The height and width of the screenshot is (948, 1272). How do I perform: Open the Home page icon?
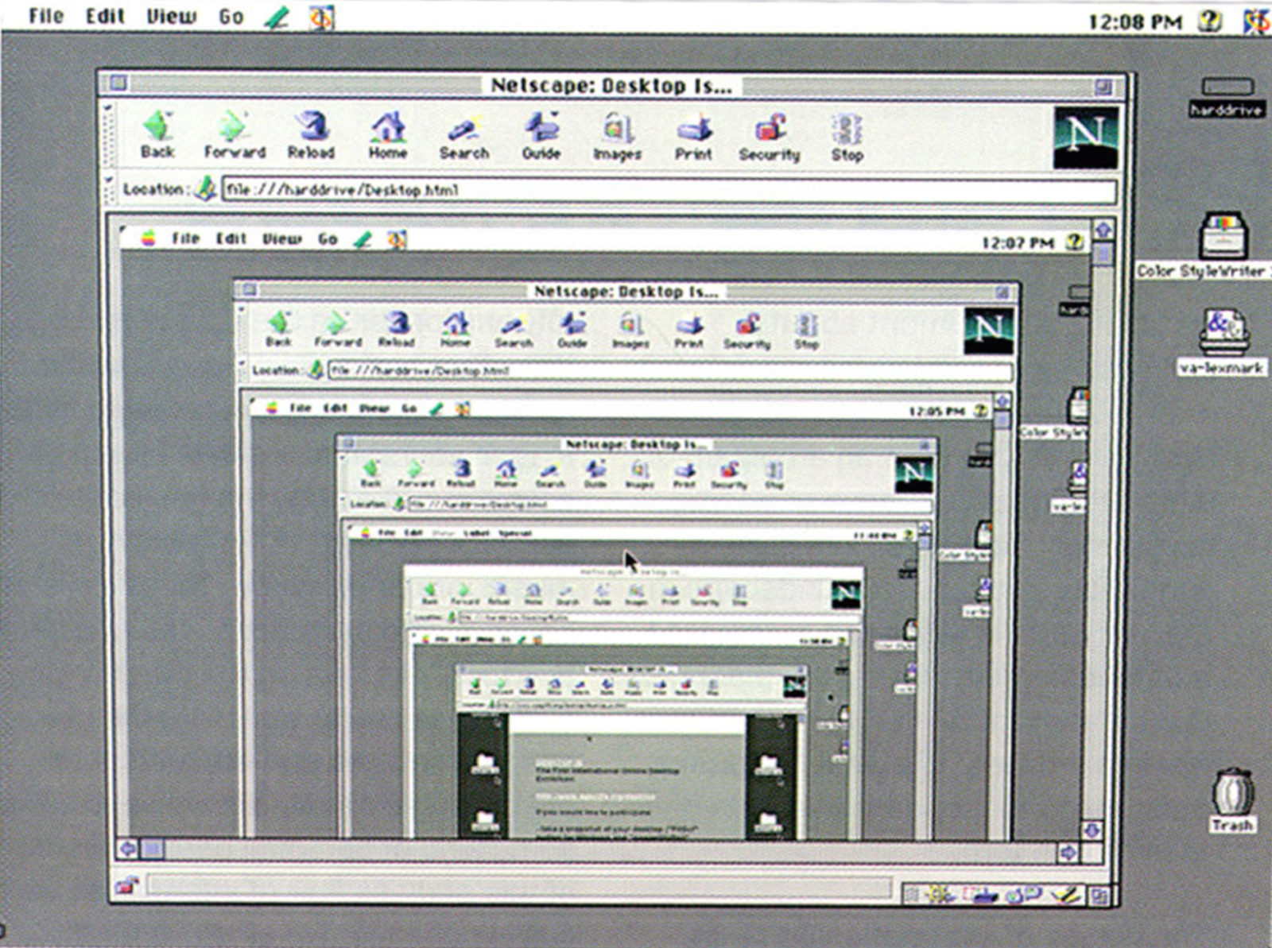(x=388, y=135)
